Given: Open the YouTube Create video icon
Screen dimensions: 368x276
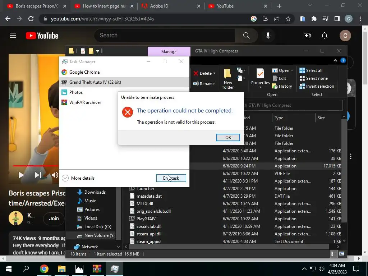Looking at the screenshot, I should pyautogui.click(x=307, y=36).
